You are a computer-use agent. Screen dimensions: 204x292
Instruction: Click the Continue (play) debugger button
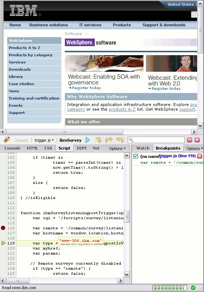point(88,140)
